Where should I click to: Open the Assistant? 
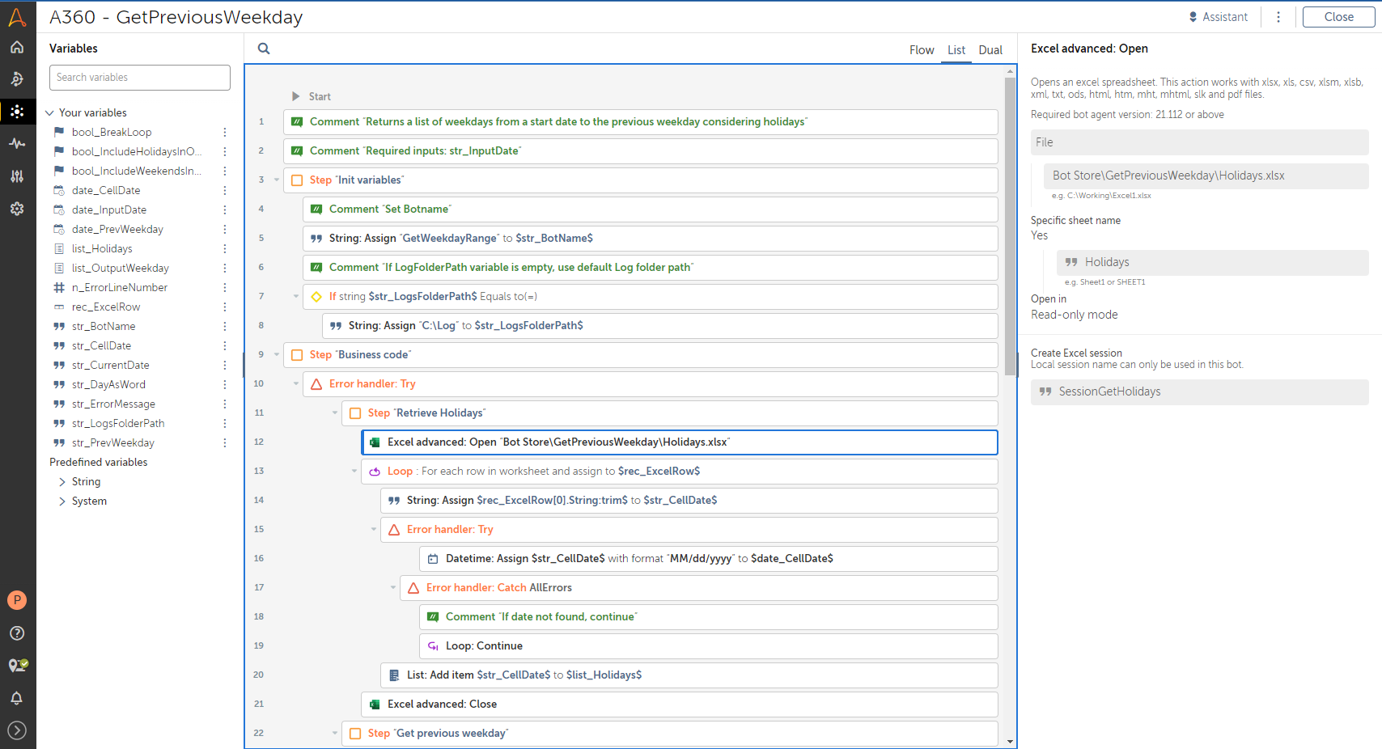pyautogui.click(x=1218, y=17)
